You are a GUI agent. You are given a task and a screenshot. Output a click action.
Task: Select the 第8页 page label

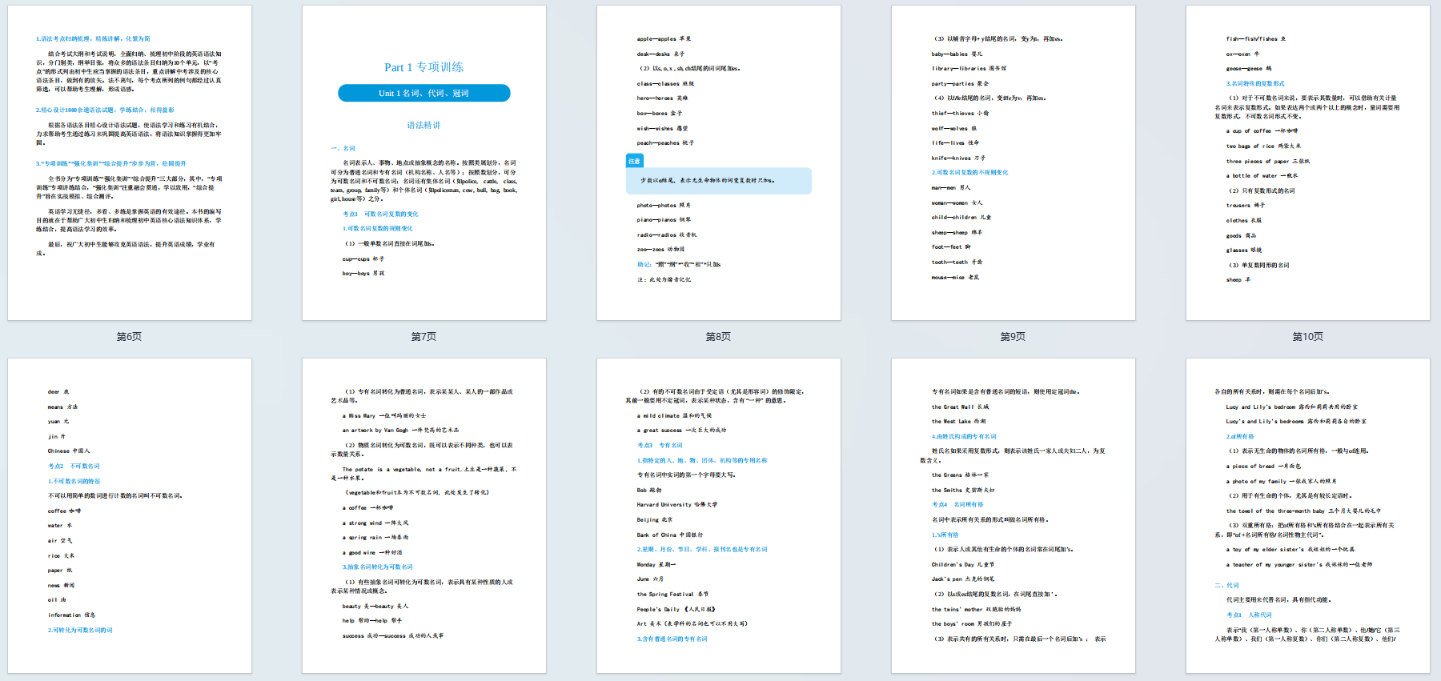pyautogui.click(x=719, y=337)
